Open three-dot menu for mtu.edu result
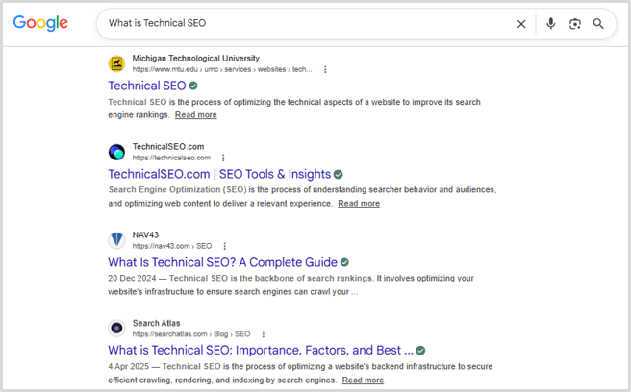Image resolution: width=631 pixels, height=392 pixels. [325, 69]
